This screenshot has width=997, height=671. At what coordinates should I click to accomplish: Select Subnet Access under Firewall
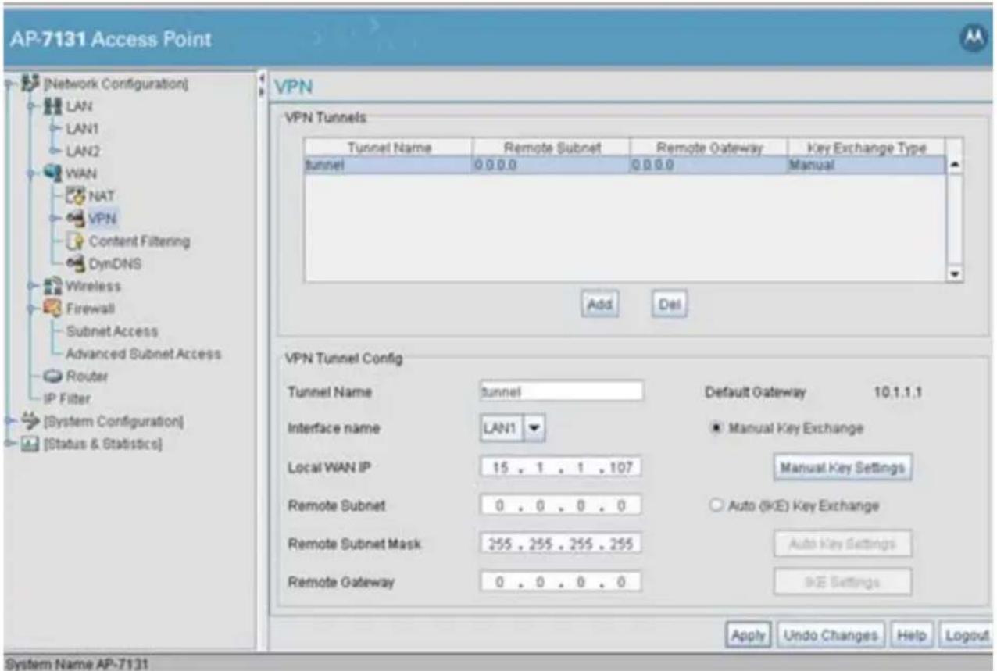tap(112, 331)
